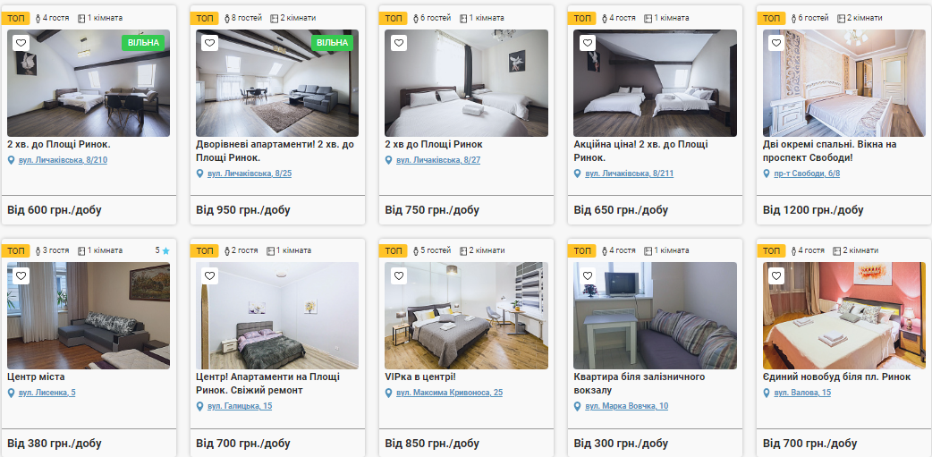
Task: Click map pin beside вул. Лисенка, 5
Action: click(11, 393)
